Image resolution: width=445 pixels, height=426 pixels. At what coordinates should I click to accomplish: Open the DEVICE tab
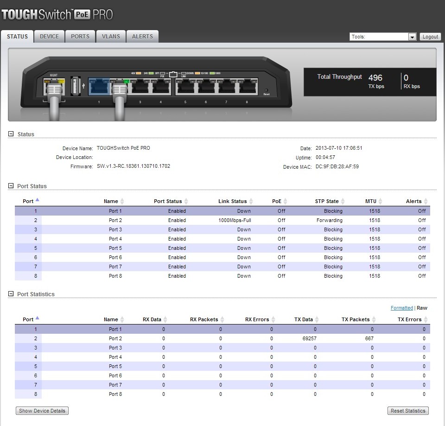tap(49, 37)
